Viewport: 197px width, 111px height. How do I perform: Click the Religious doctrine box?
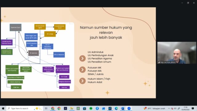pos(65,81)
